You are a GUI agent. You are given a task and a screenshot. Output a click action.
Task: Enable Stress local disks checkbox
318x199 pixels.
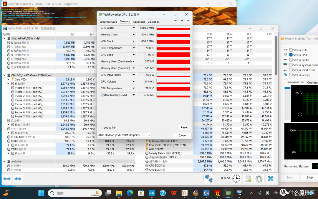click(x=291, y=70)
